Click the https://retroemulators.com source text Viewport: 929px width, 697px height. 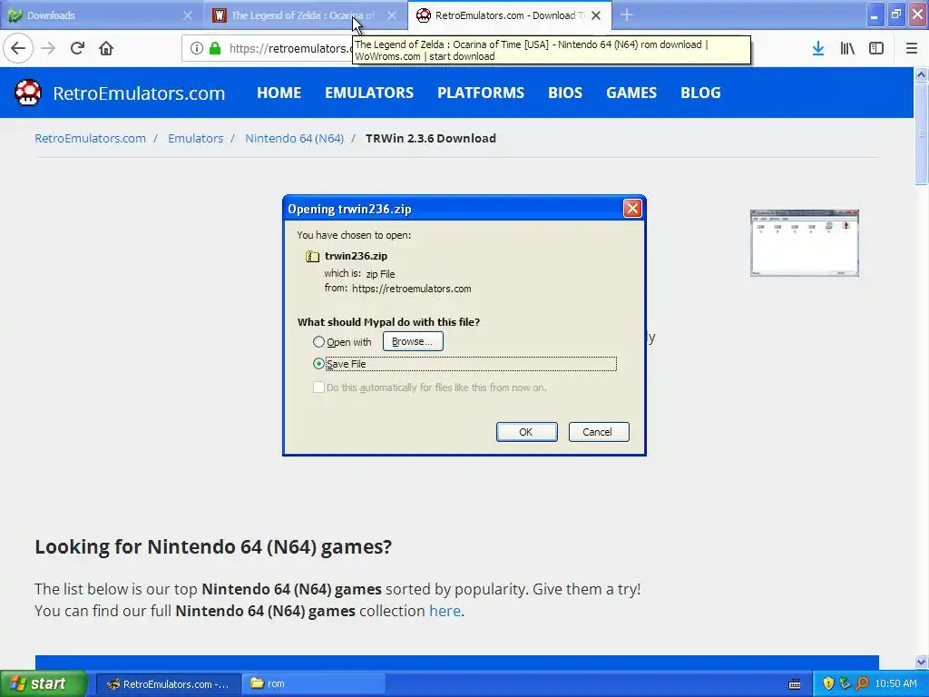pos(412,289)
